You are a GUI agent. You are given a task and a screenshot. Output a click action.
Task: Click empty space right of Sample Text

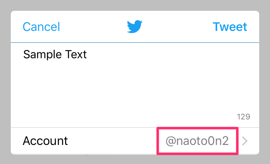pyautogui.click(x=172, y=54)
